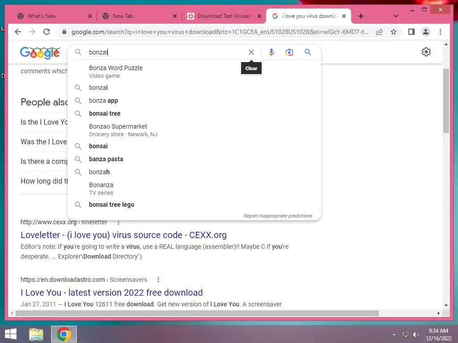Open Google quick settings gear

[426, 52]
